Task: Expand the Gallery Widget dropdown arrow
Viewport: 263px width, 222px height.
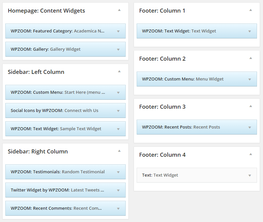Action: point(118,50)
